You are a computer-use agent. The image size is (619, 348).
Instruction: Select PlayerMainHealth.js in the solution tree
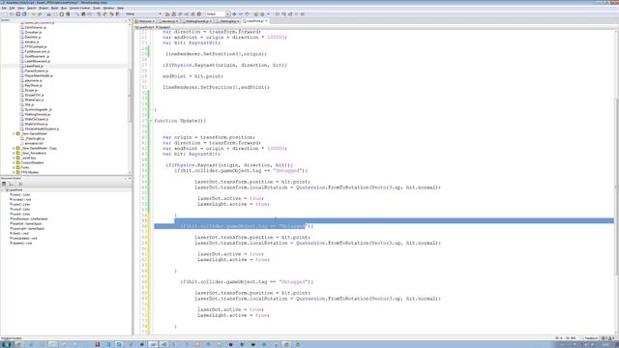[x=39, y=75]
